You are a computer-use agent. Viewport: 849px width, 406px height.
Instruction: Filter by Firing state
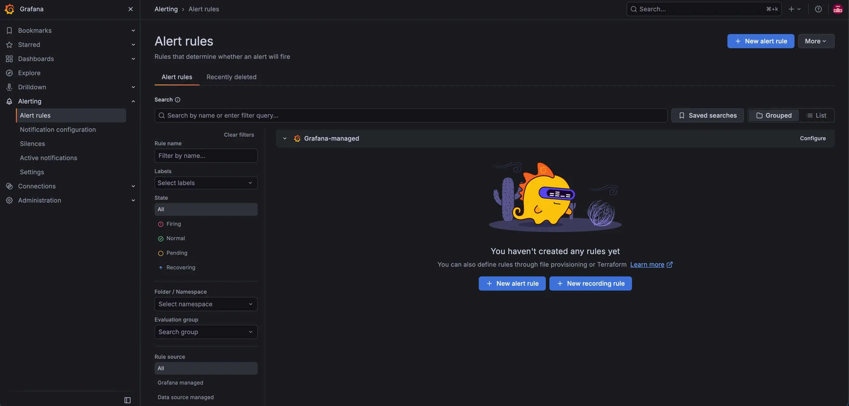[206, 224]
